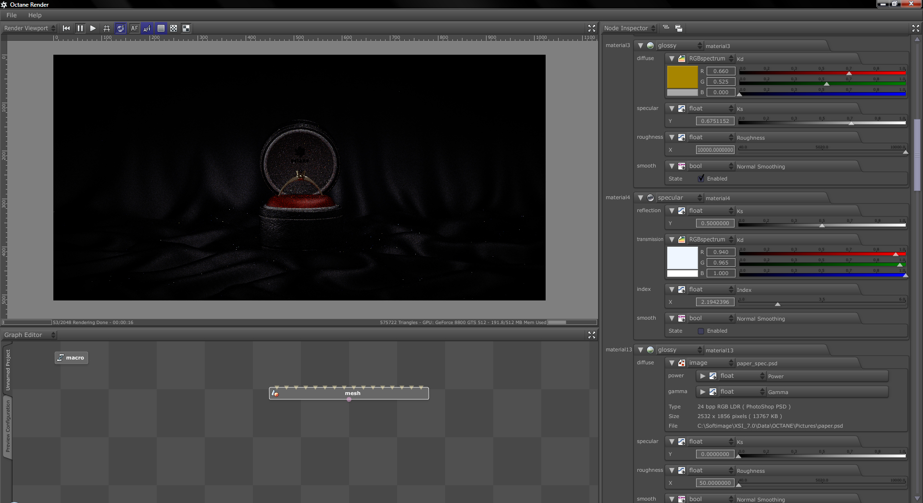Viewport: 923px width, 503px height.
Task: Click the image icon of material13 diffuse
Action: point(682,363)
